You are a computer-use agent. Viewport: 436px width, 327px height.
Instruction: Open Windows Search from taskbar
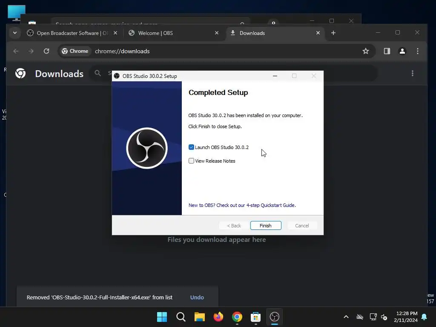(181, 317)
